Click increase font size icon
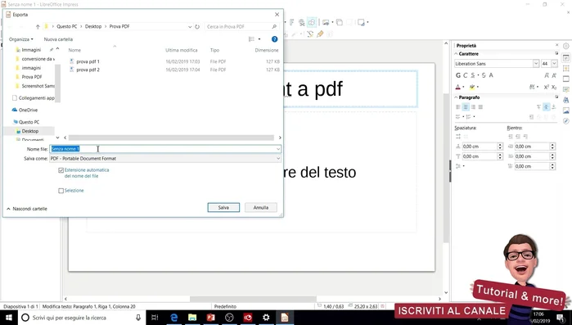The image size is (572, 325). tap(547, 75)
